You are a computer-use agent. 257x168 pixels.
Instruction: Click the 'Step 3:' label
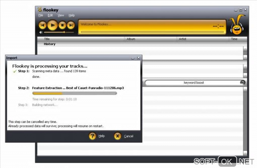click(23, 105)
